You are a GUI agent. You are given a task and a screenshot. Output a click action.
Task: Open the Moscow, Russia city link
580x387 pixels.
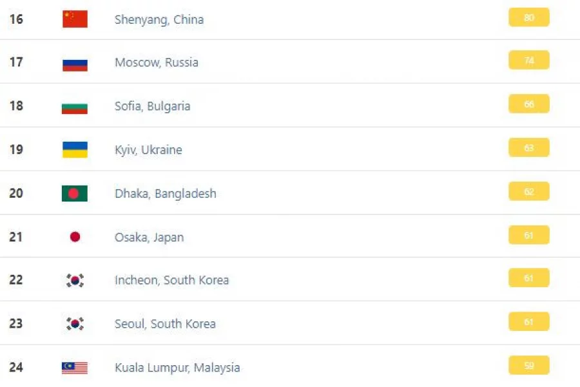tap(157, 62)
